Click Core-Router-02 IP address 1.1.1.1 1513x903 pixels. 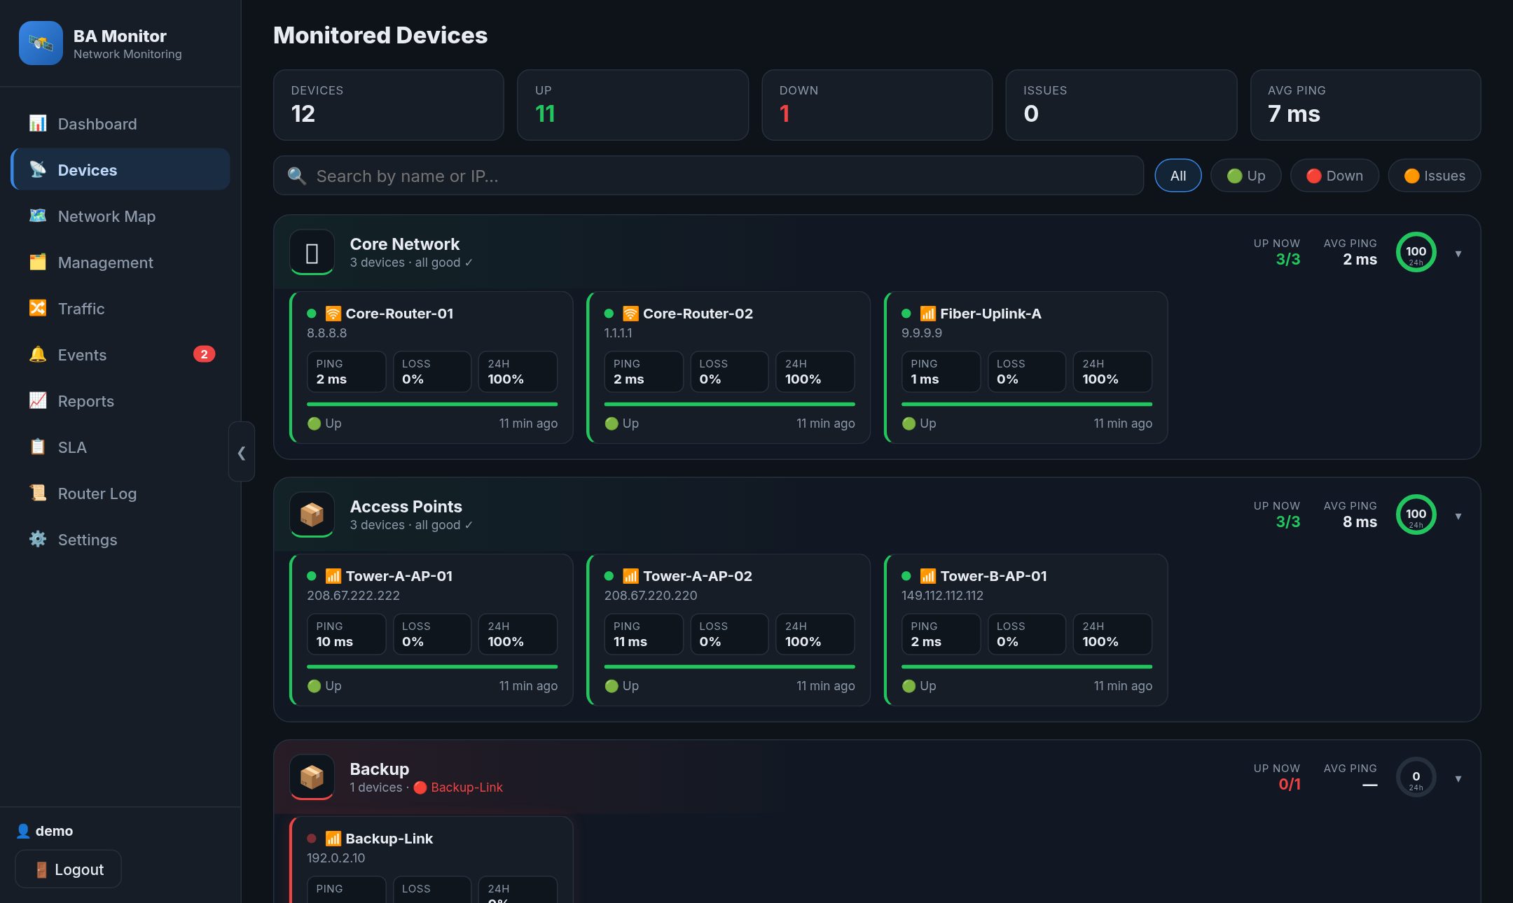[618, 333]
